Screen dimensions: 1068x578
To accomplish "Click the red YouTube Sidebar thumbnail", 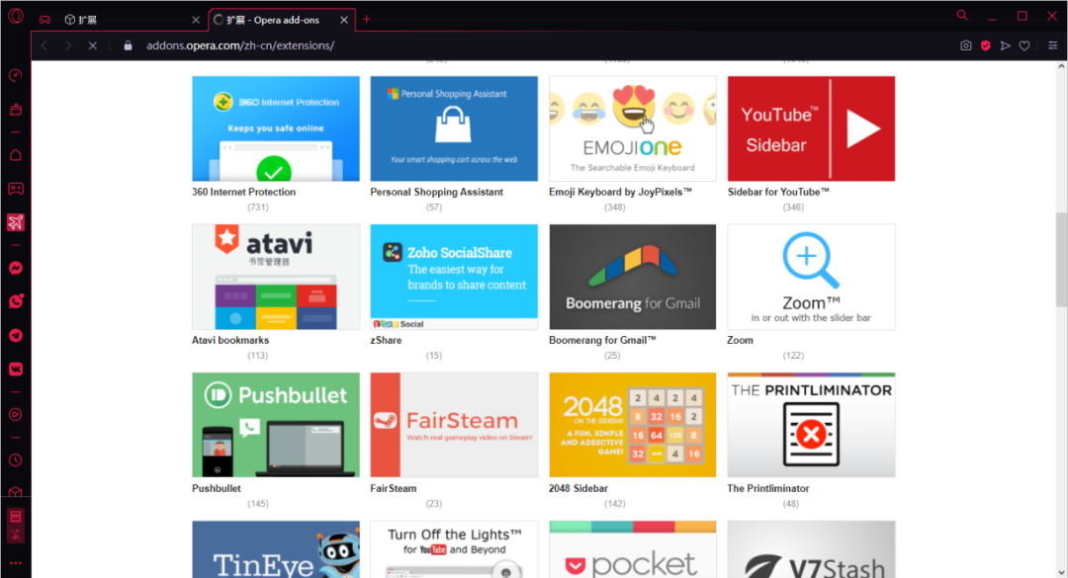I will [811, 128].
